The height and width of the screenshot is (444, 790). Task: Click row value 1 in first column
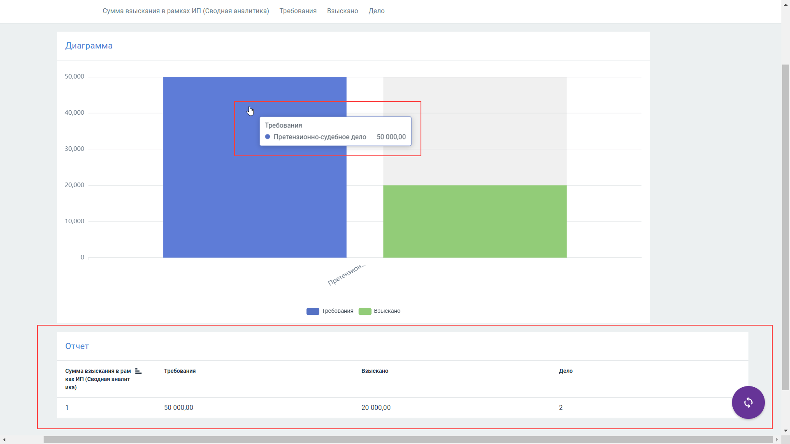pyautogui.click(x=67, y=407)
